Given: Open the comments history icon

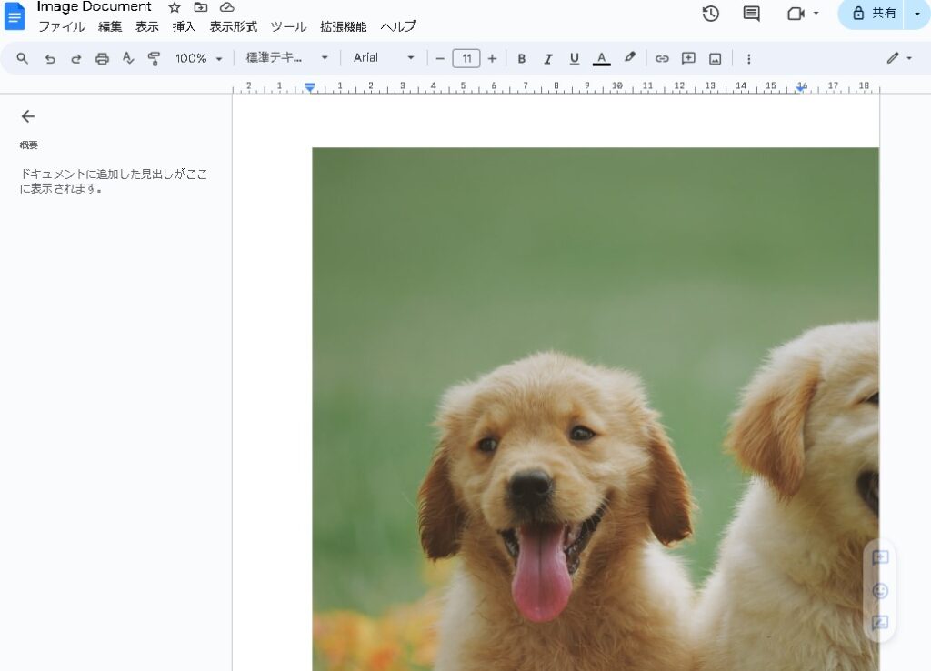Looking at the screenshot, I should click(751, 14).
